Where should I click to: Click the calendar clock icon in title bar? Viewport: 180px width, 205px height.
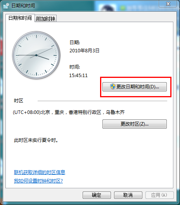pos(6,6)
